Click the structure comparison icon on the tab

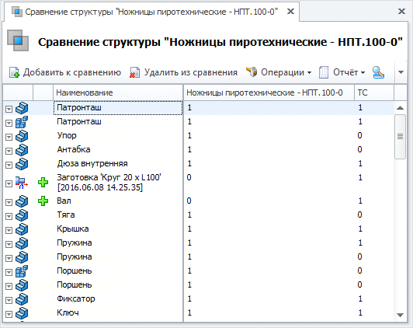click(17, 12)
